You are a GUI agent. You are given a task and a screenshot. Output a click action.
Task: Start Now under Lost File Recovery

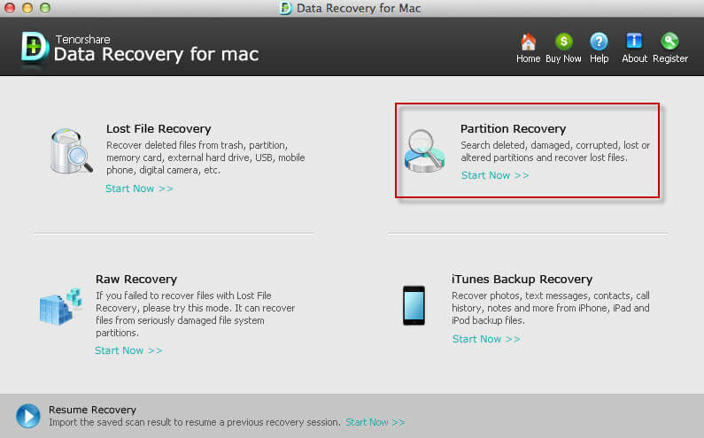click(139, 188)
